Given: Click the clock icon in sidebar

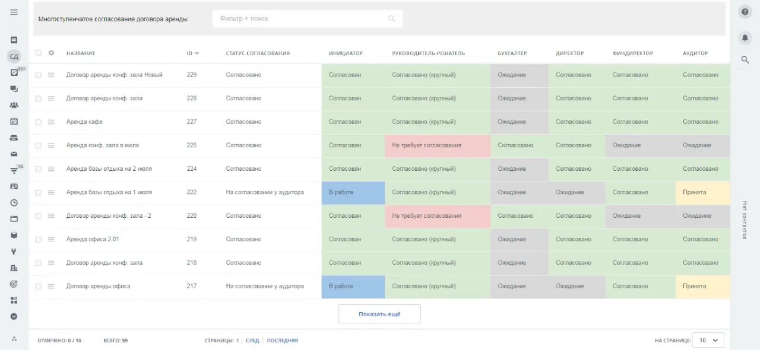Looking at the screenshot, I should coord(14,202).
